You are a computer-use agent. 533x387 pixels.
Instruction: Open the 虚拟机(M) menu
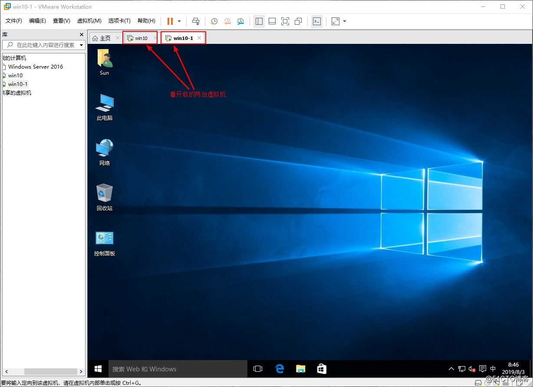[89, 21]
